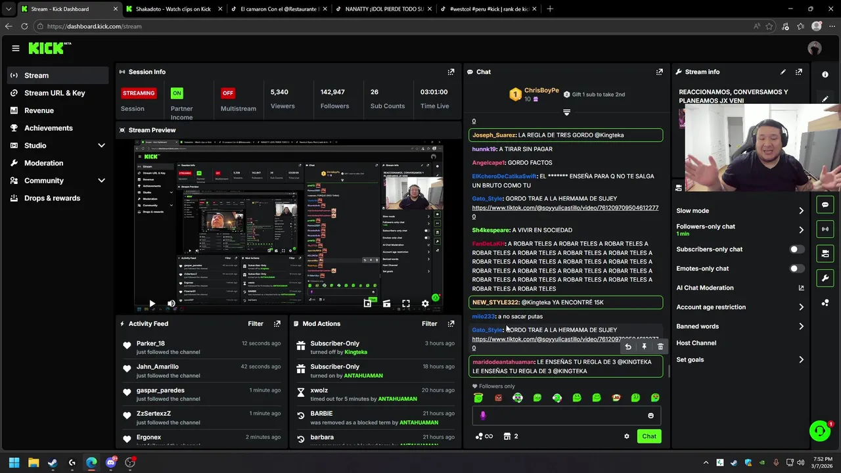Pop out the Chat panel

pyautogui.click(x=659, y=72)
